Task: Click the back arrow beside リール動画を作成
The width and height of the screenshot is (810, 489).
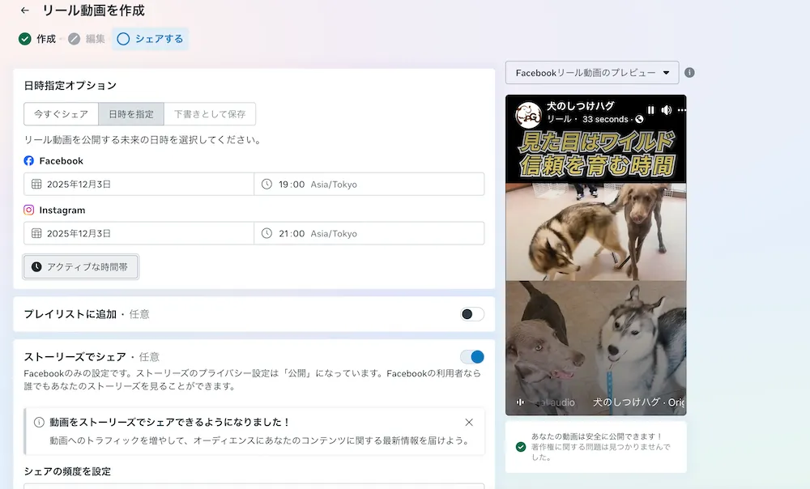Action: 23,11
